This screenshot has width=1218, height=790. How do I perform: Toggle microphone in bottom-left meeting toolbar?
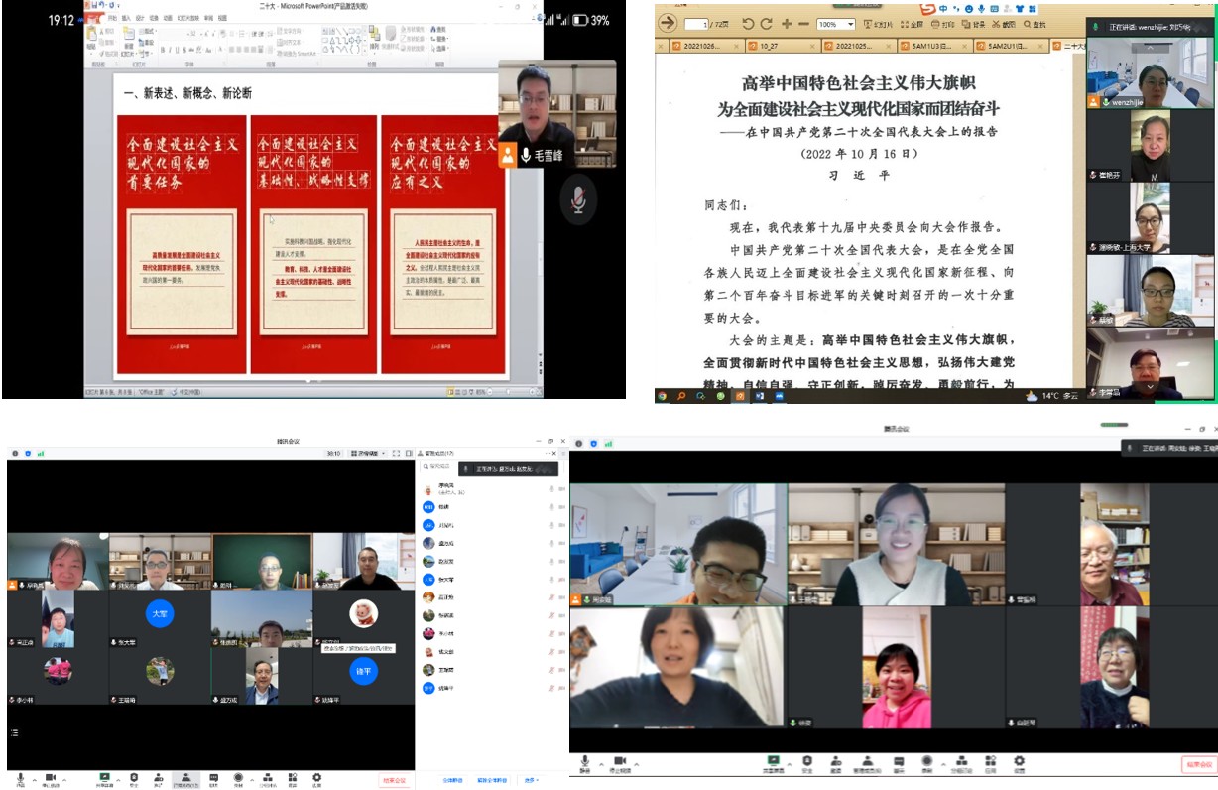coord(20,778)
